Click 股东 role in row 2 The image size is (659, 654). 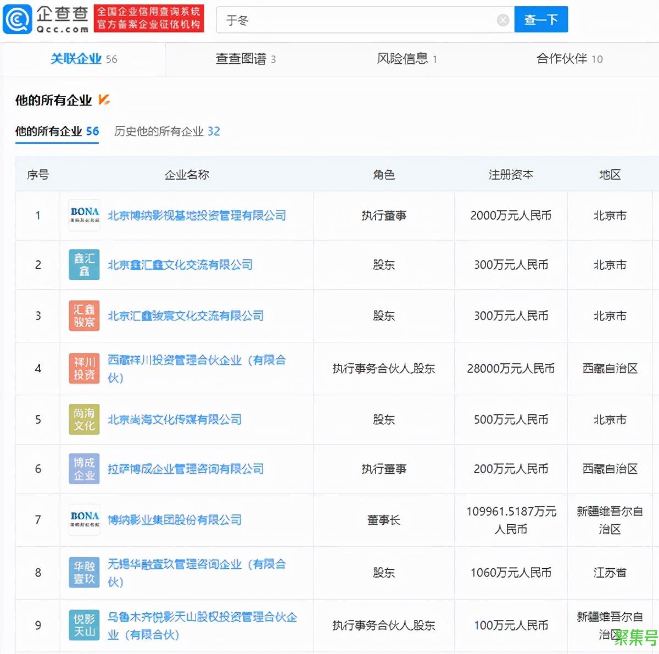point(384,265)
